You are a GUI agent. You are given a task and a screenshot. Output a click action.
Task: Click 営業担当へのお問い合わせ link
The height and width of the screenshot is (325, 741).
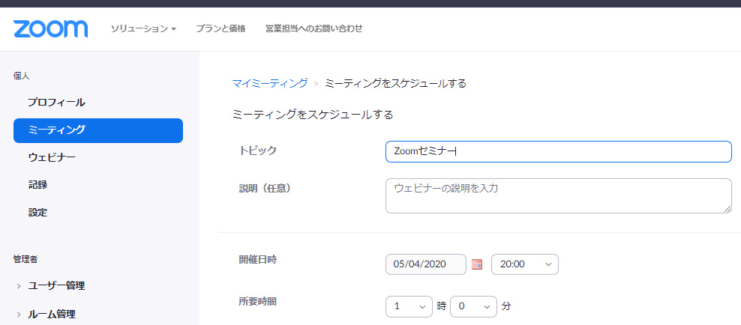[x=313, y=29]
